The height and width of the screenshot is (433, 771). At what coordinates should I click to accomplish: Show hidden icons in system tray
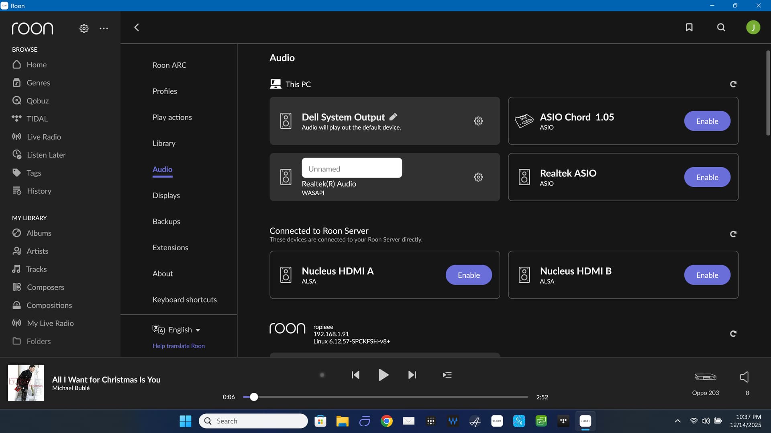point(677,421)
